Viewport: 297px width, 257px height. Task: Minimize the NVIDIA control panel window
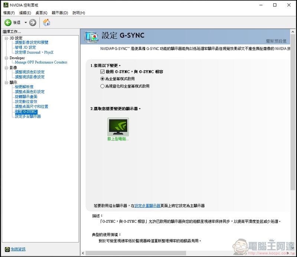[x=261, y=5]
